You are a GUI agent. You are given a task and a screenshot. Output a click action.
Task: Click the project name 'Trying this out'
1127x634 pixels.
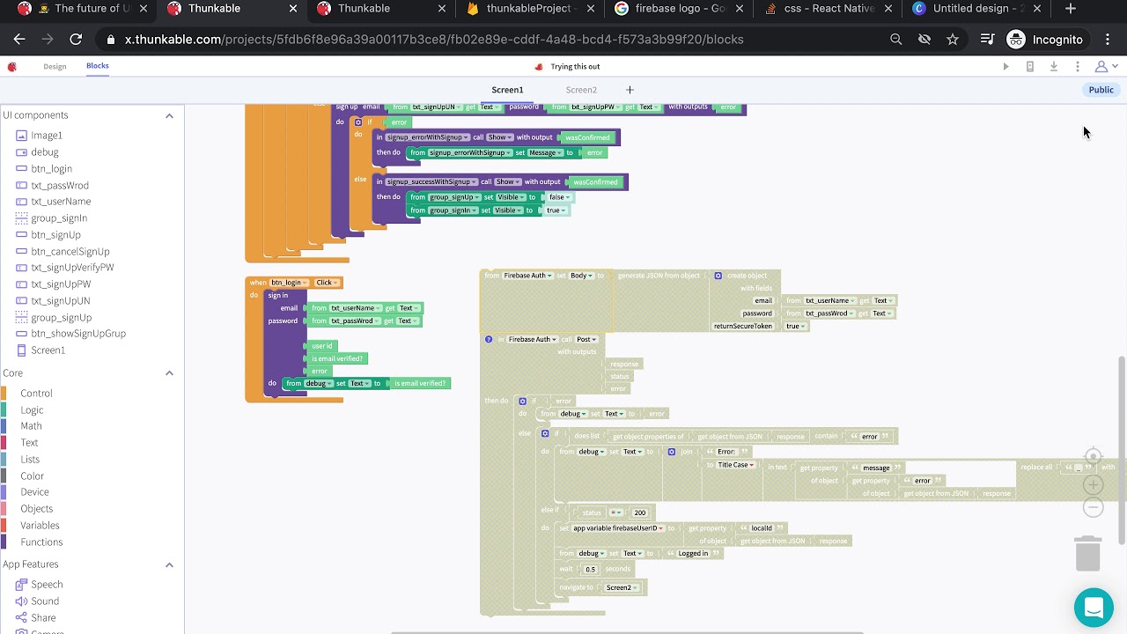(x=575, y=67)
